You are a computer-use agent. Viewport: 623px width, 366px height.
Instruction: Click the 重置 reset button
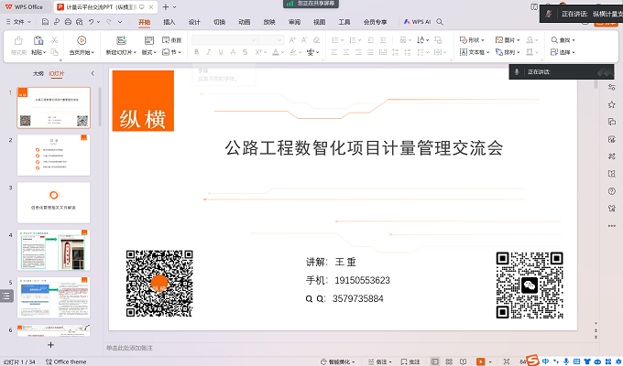coord(171,40)
